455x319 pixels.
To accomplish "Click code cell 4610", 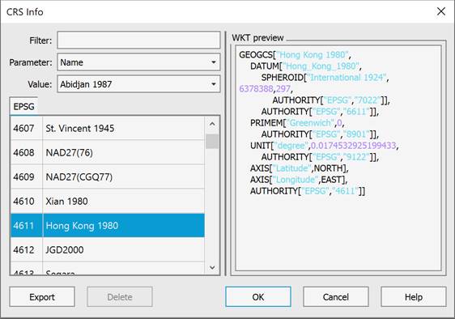I will 27,201.
